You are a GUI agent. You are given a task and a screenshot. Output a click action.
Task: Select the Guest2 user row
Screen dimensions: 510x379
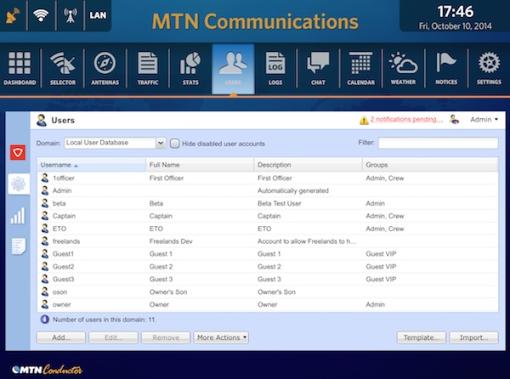coord(268,267)
